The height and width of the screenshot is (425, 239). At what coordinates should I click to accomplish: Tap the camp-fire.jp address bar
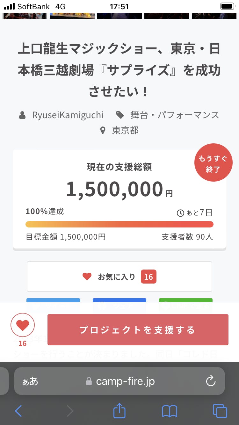tap(121, 381)
